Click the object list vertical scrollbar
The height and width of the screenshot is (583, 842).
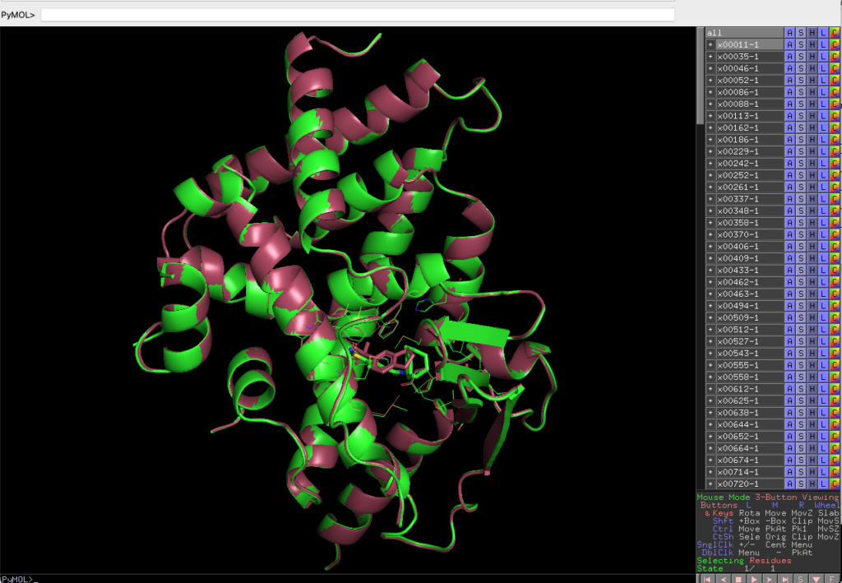(x=701, y=75)
